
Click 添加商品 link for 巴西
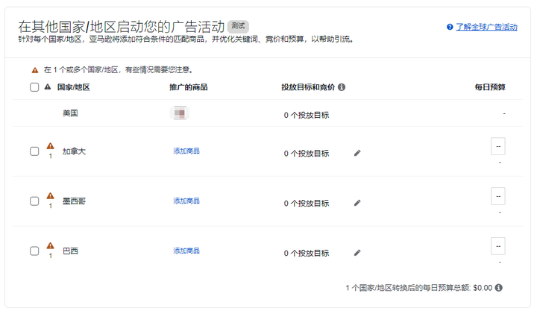(x=186, y=251)
